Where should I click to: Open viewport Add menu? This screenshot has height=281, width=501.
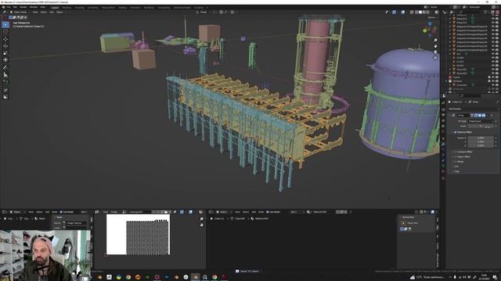click(52, 12)
